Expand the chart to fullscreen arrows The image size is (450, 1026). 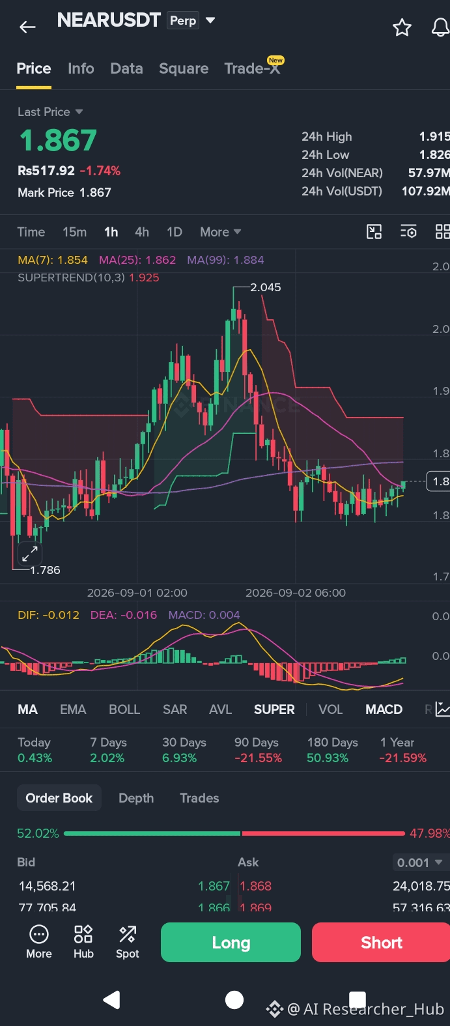29,554
